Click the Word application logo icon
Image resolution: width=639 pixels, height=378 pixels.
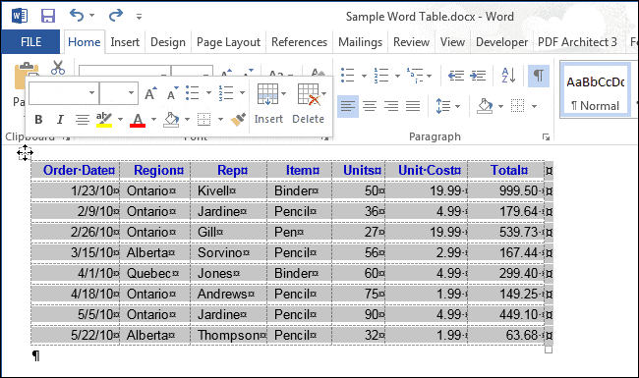click(x=20, y=16)
